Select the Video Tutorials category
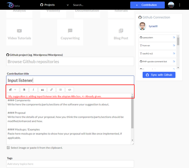Screen dimensions: 189x168 point(19,33)
